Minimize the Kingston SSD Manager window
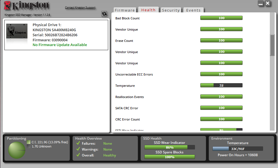The width and height of the screenshot is (278, 168). click(x=261, y=3)
